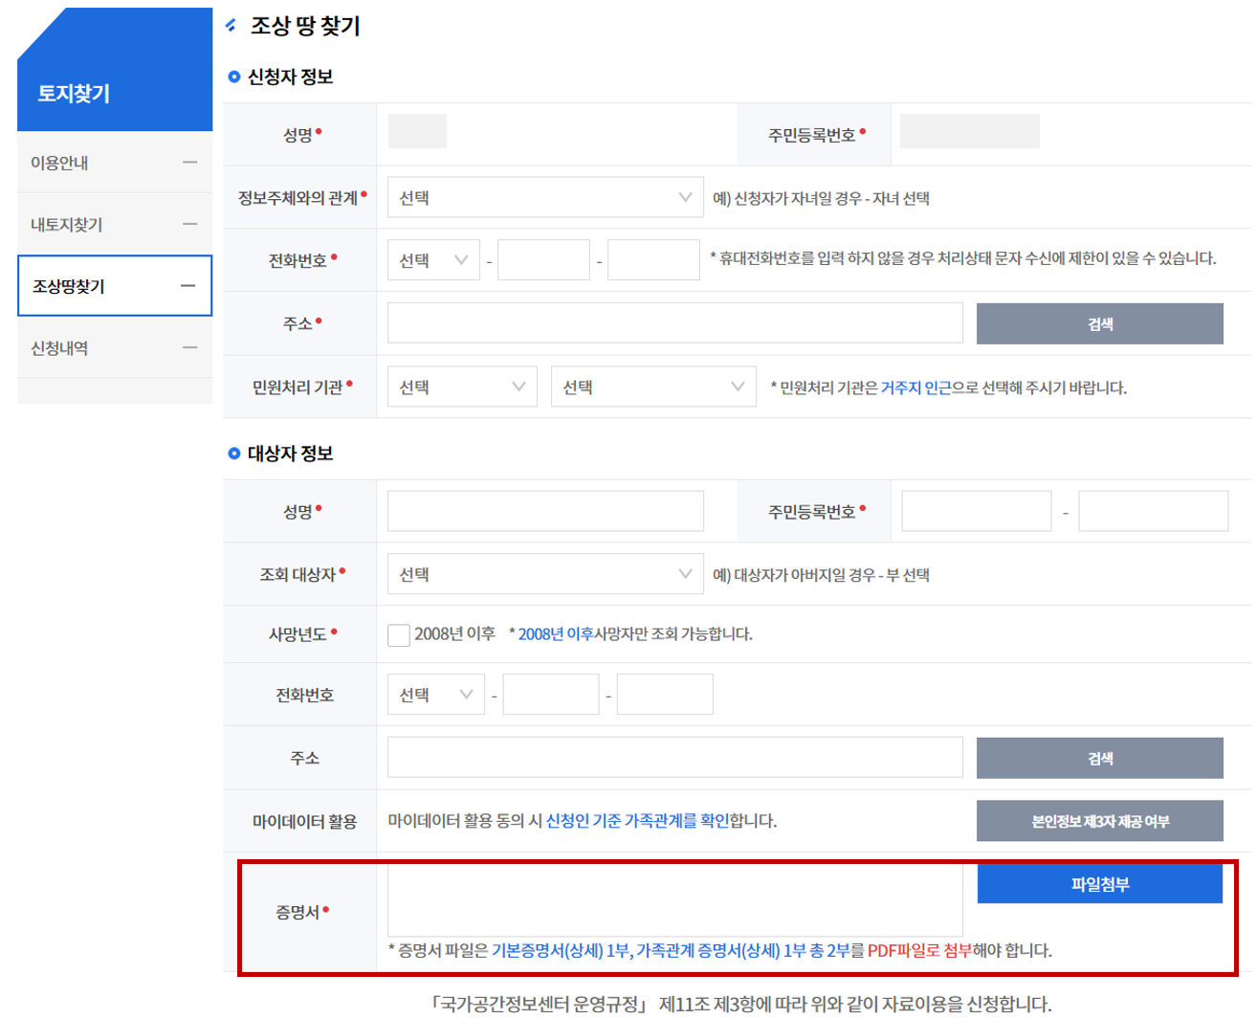Click the blue bullet icon next to 대상자 정보
This screenshot has height=1019, width=1257.
pos(232,454)
